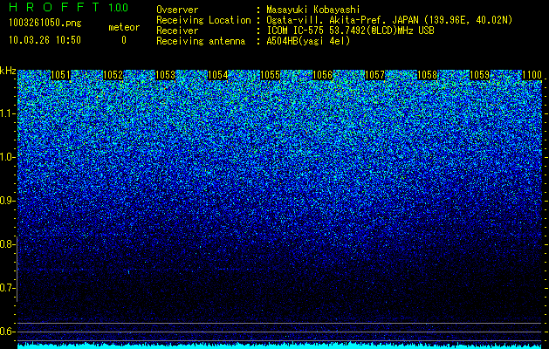Click the Receiving antenna label
Image resolution: width=549 pixels, height=349 pixels.
201,41
